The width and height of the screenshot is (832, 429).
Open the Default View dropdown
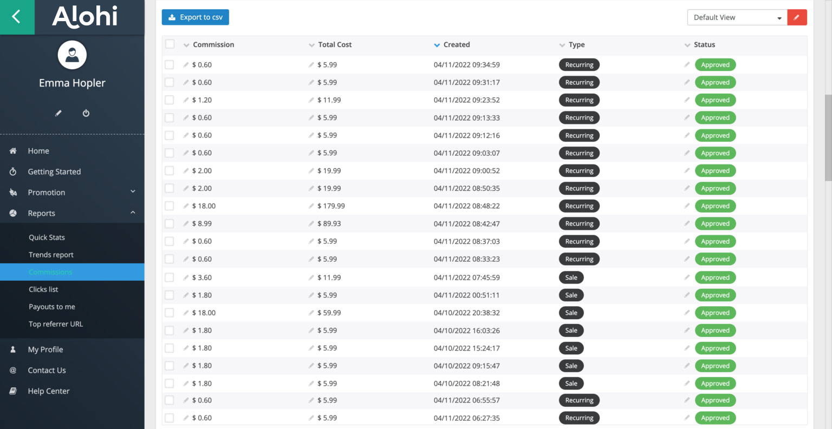737,17
